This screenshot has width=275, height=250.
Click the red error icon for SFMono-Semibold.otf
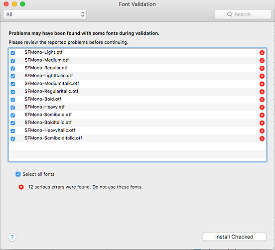[262, 115]
